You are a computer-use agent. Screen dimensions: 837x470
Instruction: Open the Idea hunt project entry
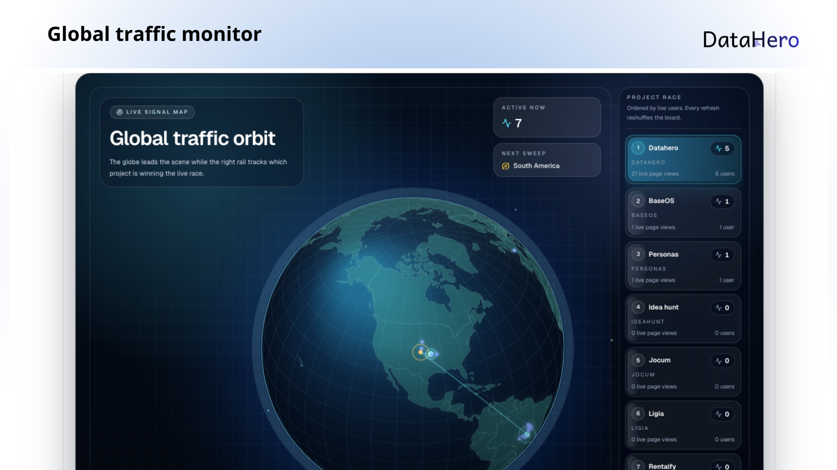point(683,319)
